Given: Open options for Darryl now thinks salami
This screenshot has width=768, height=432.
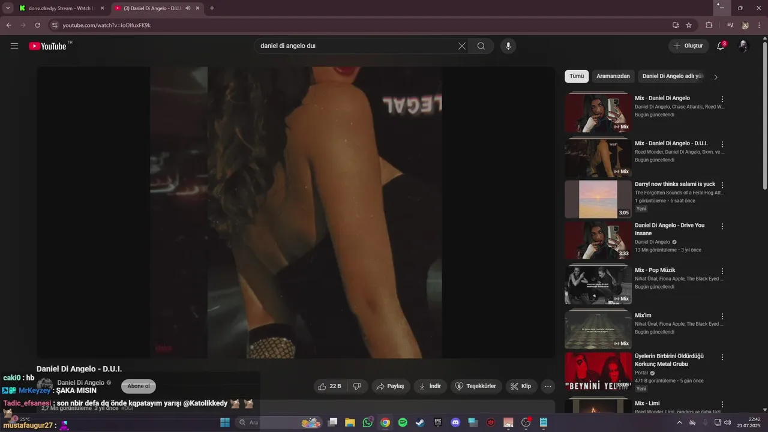Looking at the screenshot, I should click(x=722, y=185).
